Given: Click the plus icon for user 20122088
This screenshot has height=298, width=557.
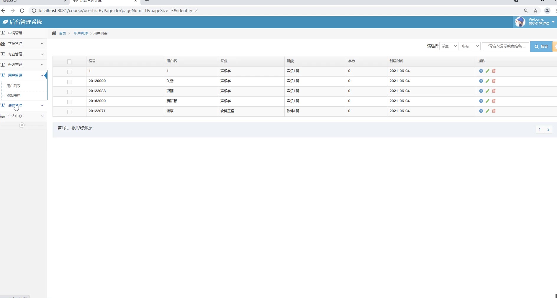Looking at the screenshot, I should tap(481, 91).
